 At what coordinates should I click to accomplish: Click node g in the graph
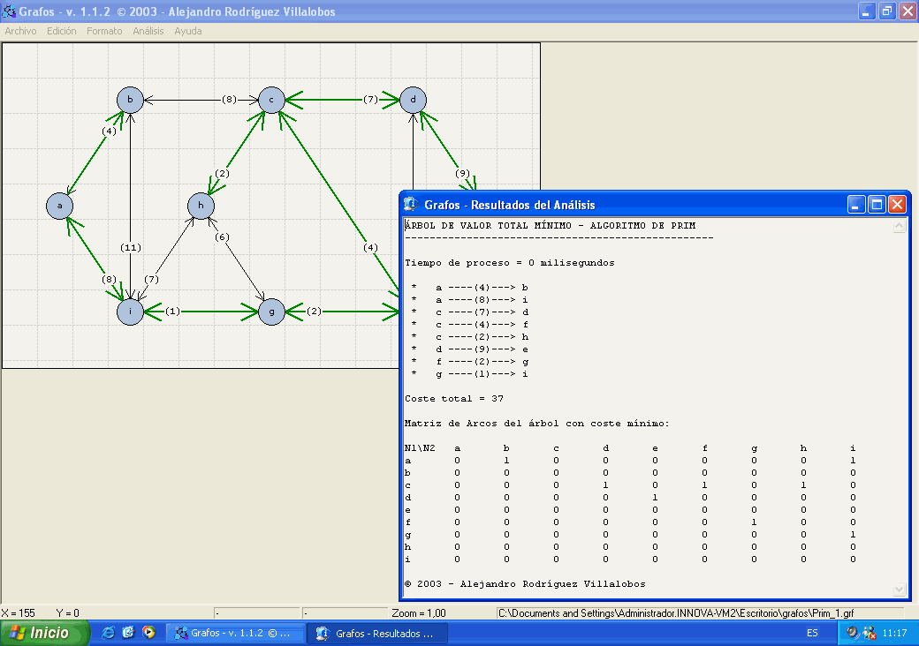pos(271,312)
